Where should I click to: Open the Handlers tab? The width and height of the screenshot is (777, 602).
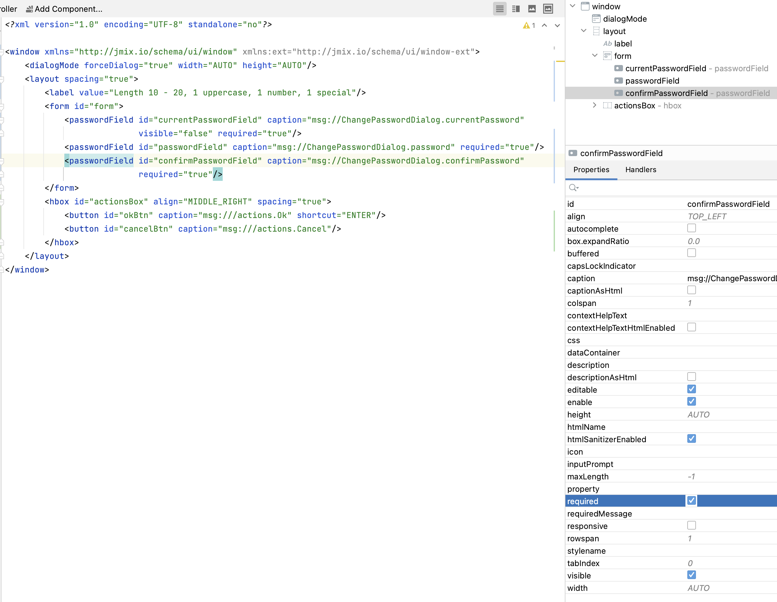(x=640, y=170)
